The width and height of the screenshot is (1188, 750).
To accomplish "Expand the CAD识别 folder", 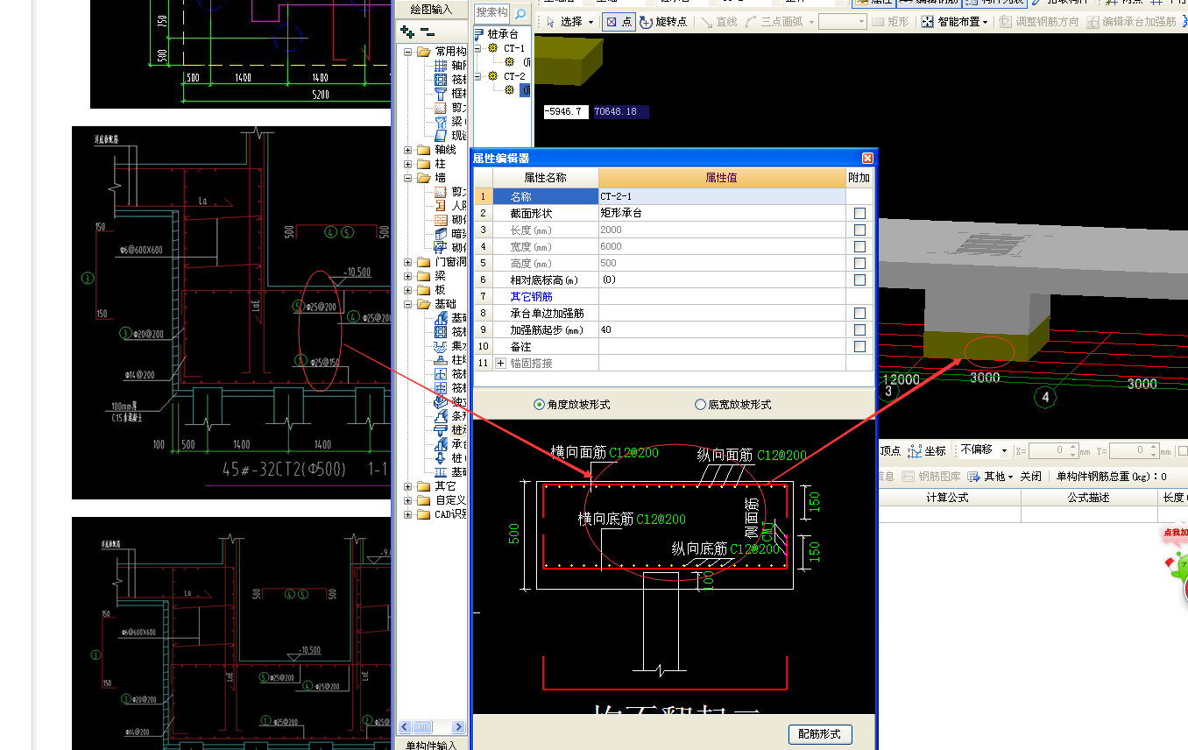I will 407,514.
